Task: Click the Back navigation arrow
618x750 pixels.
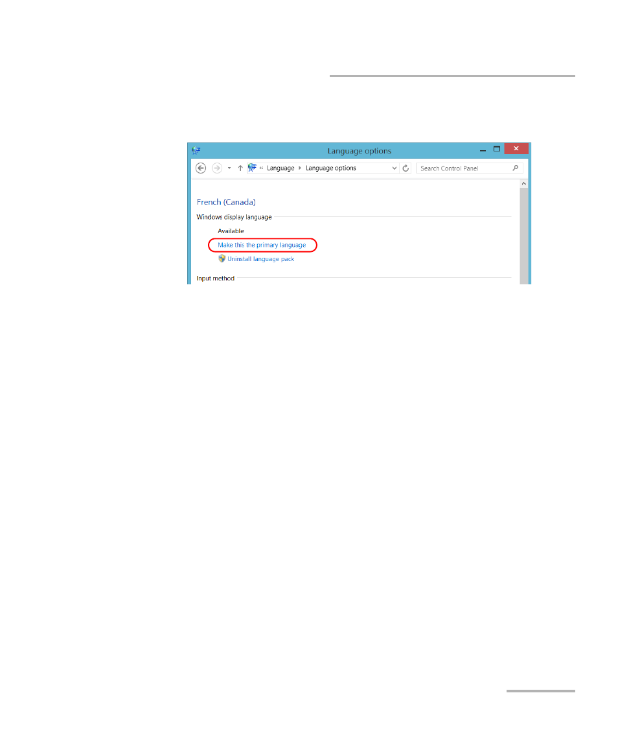Action: tap(201, 168)
